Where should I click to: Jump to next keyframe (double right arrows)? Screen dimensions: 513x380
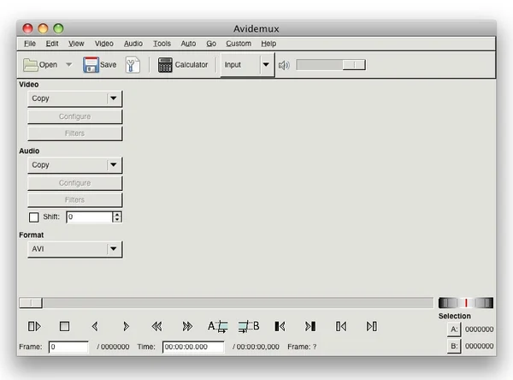(x=187, y=326)
